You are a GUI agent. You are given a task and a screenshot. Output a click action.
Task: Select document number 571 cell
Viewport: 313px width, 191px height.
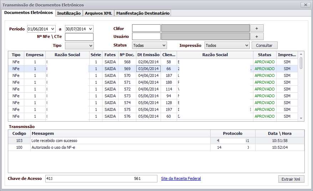tap(127, 82)
